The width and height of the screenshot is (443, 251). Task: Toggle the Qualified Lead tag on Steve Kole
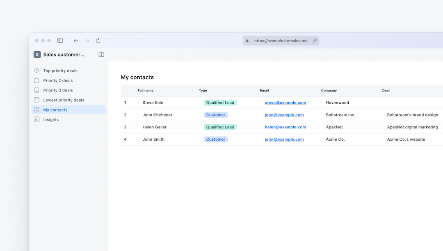pos(220,103)
